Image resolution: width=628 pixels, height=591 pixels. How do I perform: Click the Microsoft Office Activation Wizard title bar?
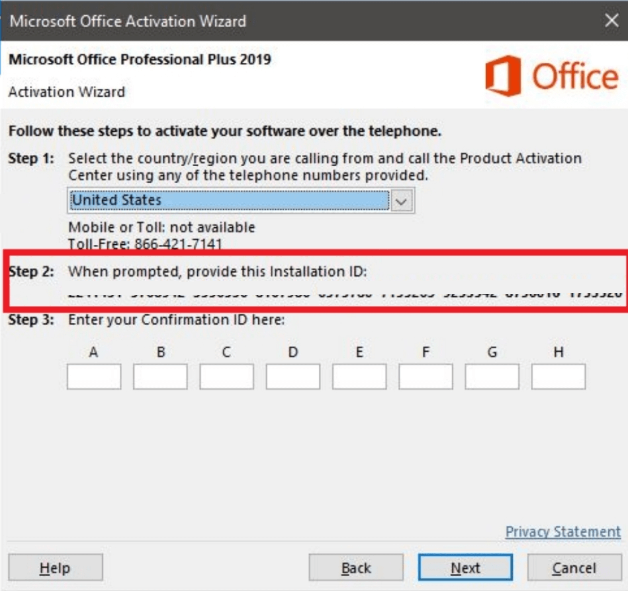(281, 20)
